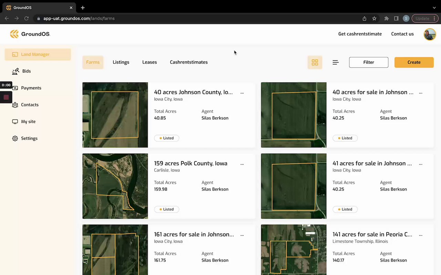Image resolution: width=441 pixels, height=275 pixels.
Task: Open options for 40 acres Johnson County card
Action: 242,93
